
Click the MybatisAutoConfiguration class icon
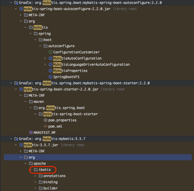point(50,58)
